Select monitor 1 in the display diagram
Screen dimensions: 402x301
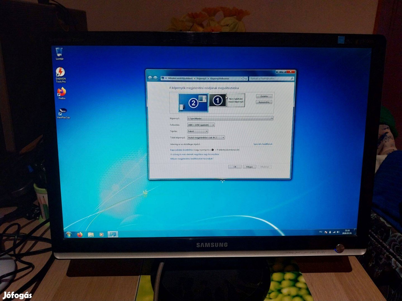click(217, 101)
